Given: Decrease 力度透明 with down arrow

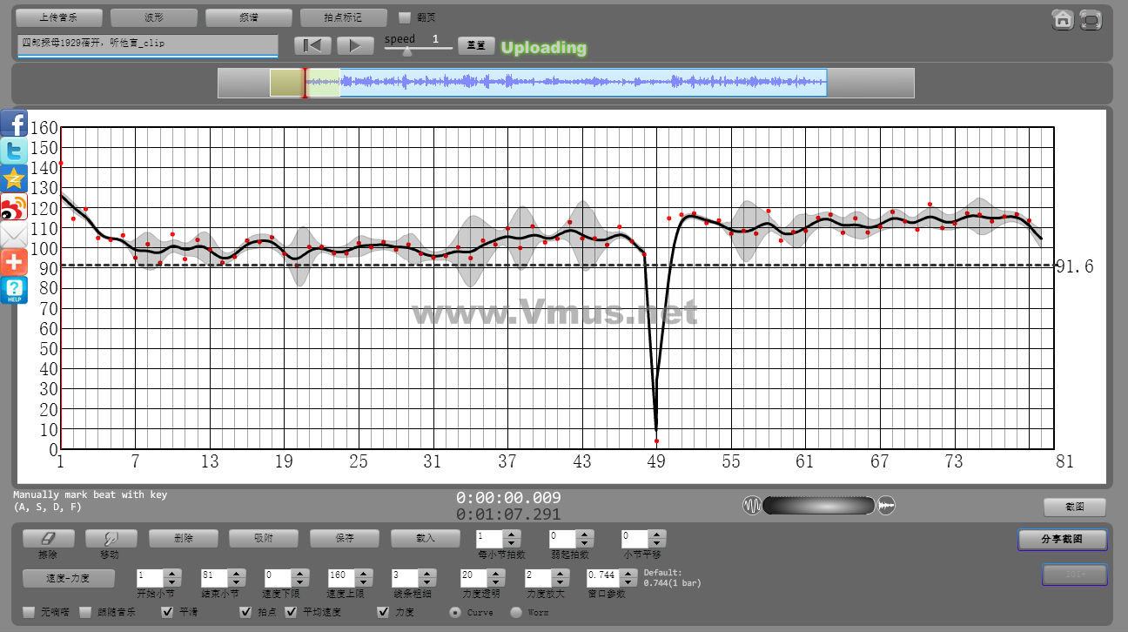Looking at the screenshot, I should pyautogui.click(x=497, y=582).
